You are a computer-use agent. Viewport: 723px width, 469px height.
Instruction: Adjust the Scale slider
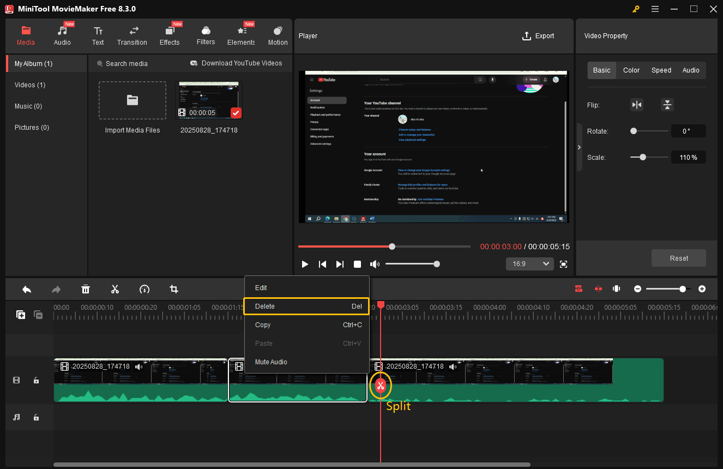click(649, 157)
